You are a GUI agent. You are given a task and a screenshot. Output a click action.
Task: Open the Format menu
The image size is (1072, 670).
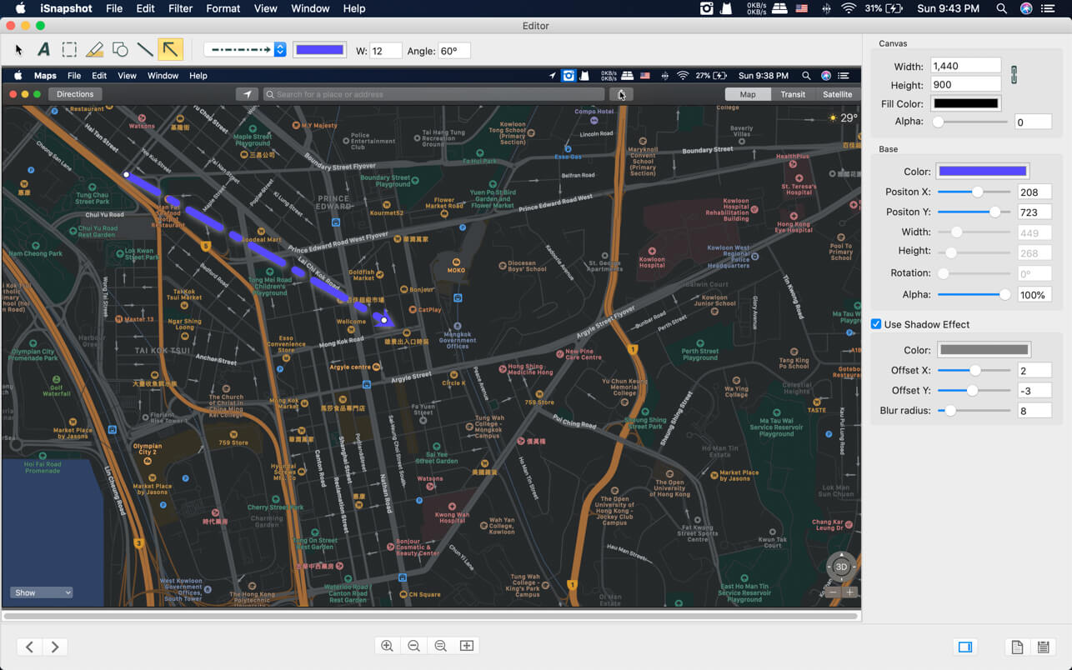click(223, 8)
